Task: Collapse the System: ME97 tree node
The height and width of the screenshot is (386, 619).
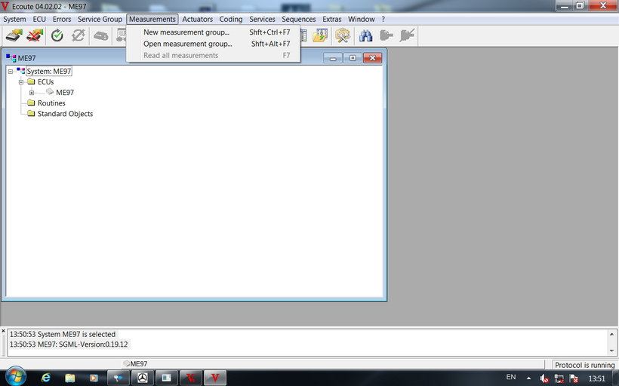Action: pos(11,72)
